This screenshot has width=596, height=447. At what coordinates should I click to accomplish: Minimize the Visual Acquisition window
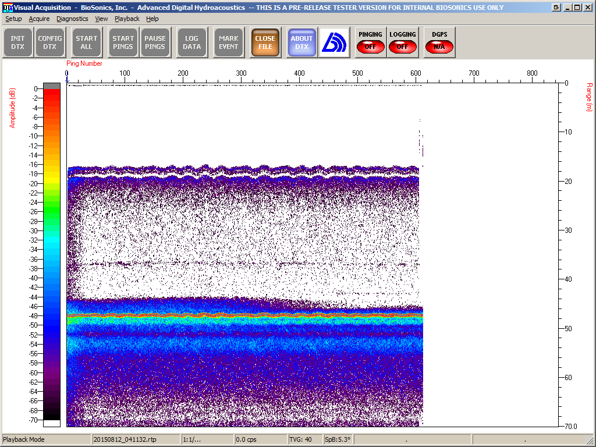[568, 7]
